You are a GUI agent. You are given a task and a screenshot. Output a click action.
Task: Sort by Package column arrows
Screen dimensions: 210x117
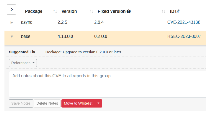[55, 12]
